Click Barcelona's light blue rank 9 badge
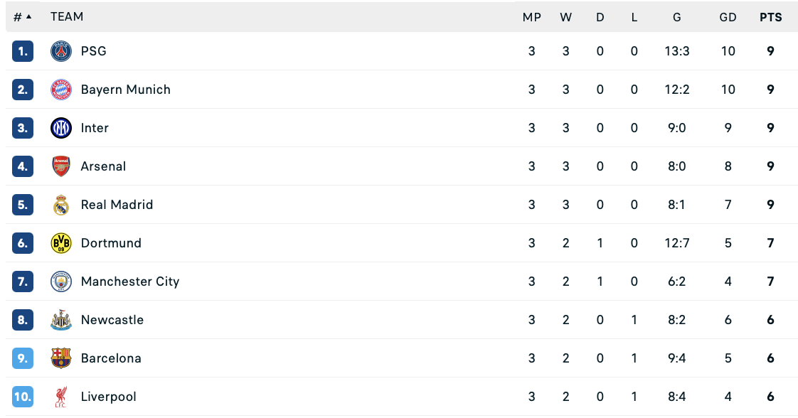Screen dimensions: 798x418 click(x=23, y=358)
